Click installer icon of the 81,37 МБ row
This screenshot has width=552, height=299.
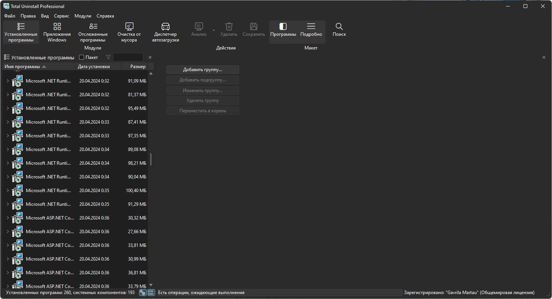pos(17,95)
